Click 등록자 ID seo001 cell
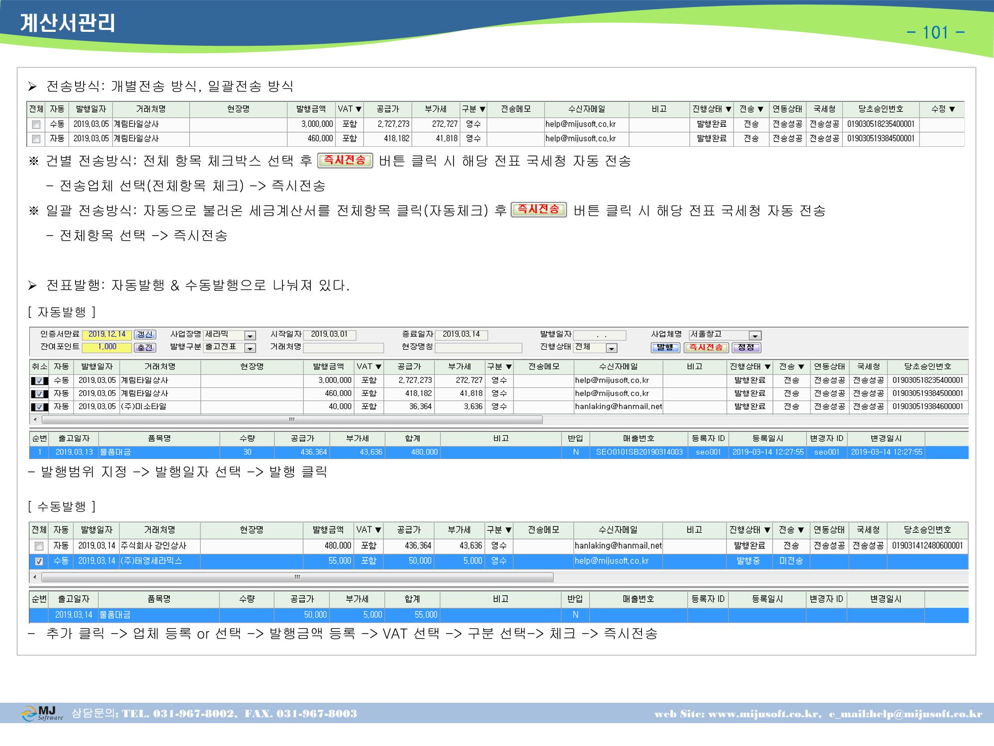Screen dimensions: 994x746 pyautogui.click(x=708, y=453)
